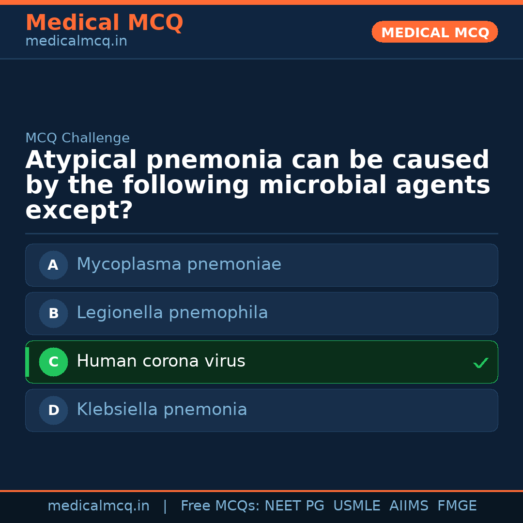Pick the Legionella pnemophila answer text
This screenshot has height=523, width=523.
coord(172,313)
